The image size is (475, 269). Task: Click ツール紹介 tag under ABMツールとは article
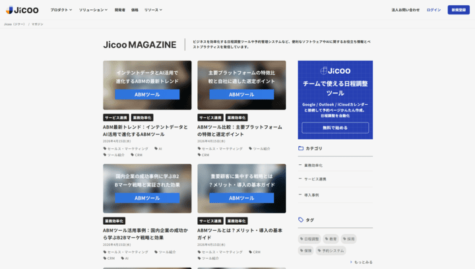208,258
